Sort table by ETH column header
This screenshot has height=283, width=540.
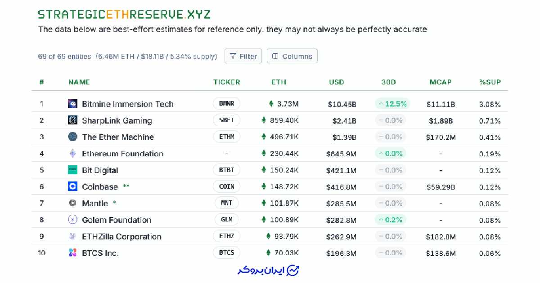279,82
